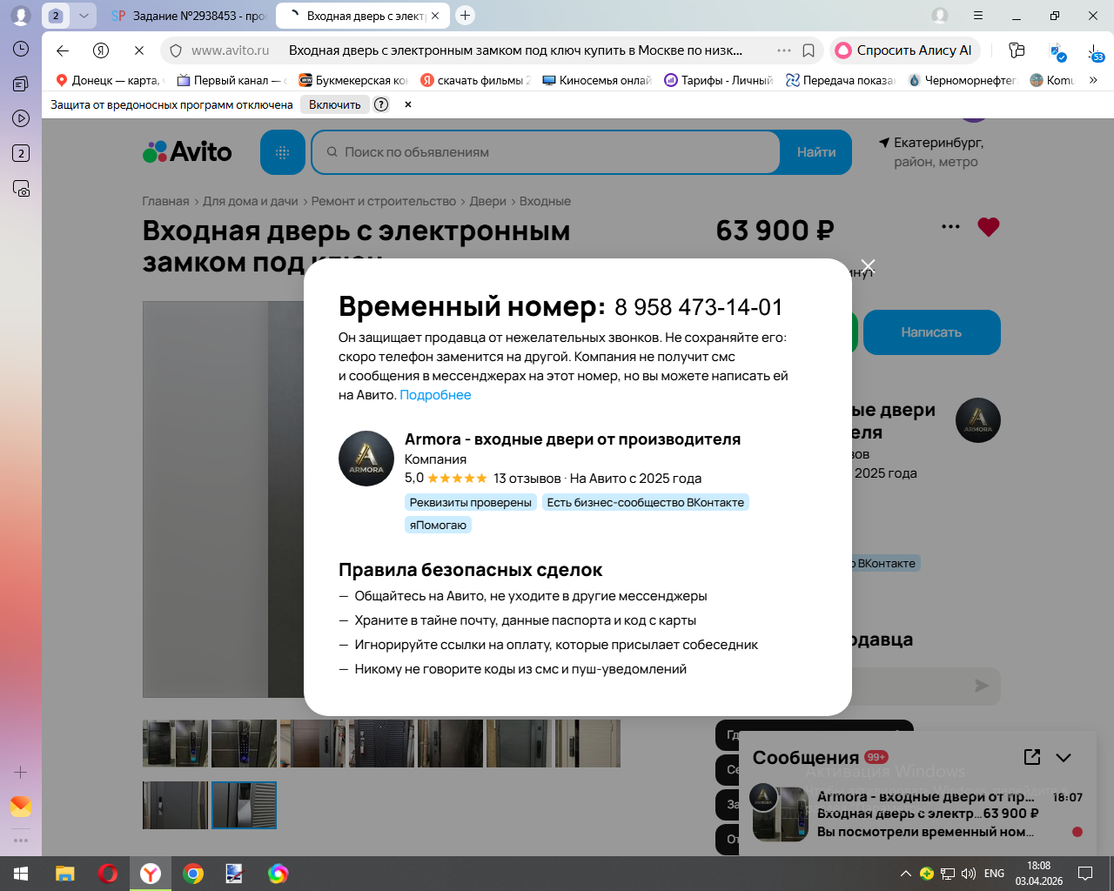This screenshot has height=891, width=1114.
Task: Select the last door photo thumbnail
Action: pyautogui.click(x=244, y=805)
